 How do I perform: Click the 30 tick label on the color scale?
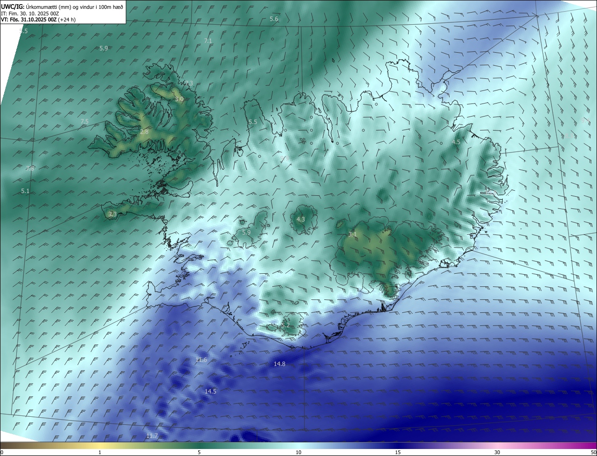pyautogui.click(x=497, y=452)
